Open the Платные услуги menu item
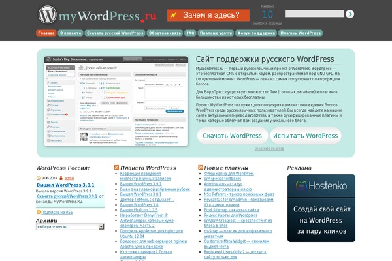This screenshot has width=392, height=261. pyautogui.click(x=216, y=33)
